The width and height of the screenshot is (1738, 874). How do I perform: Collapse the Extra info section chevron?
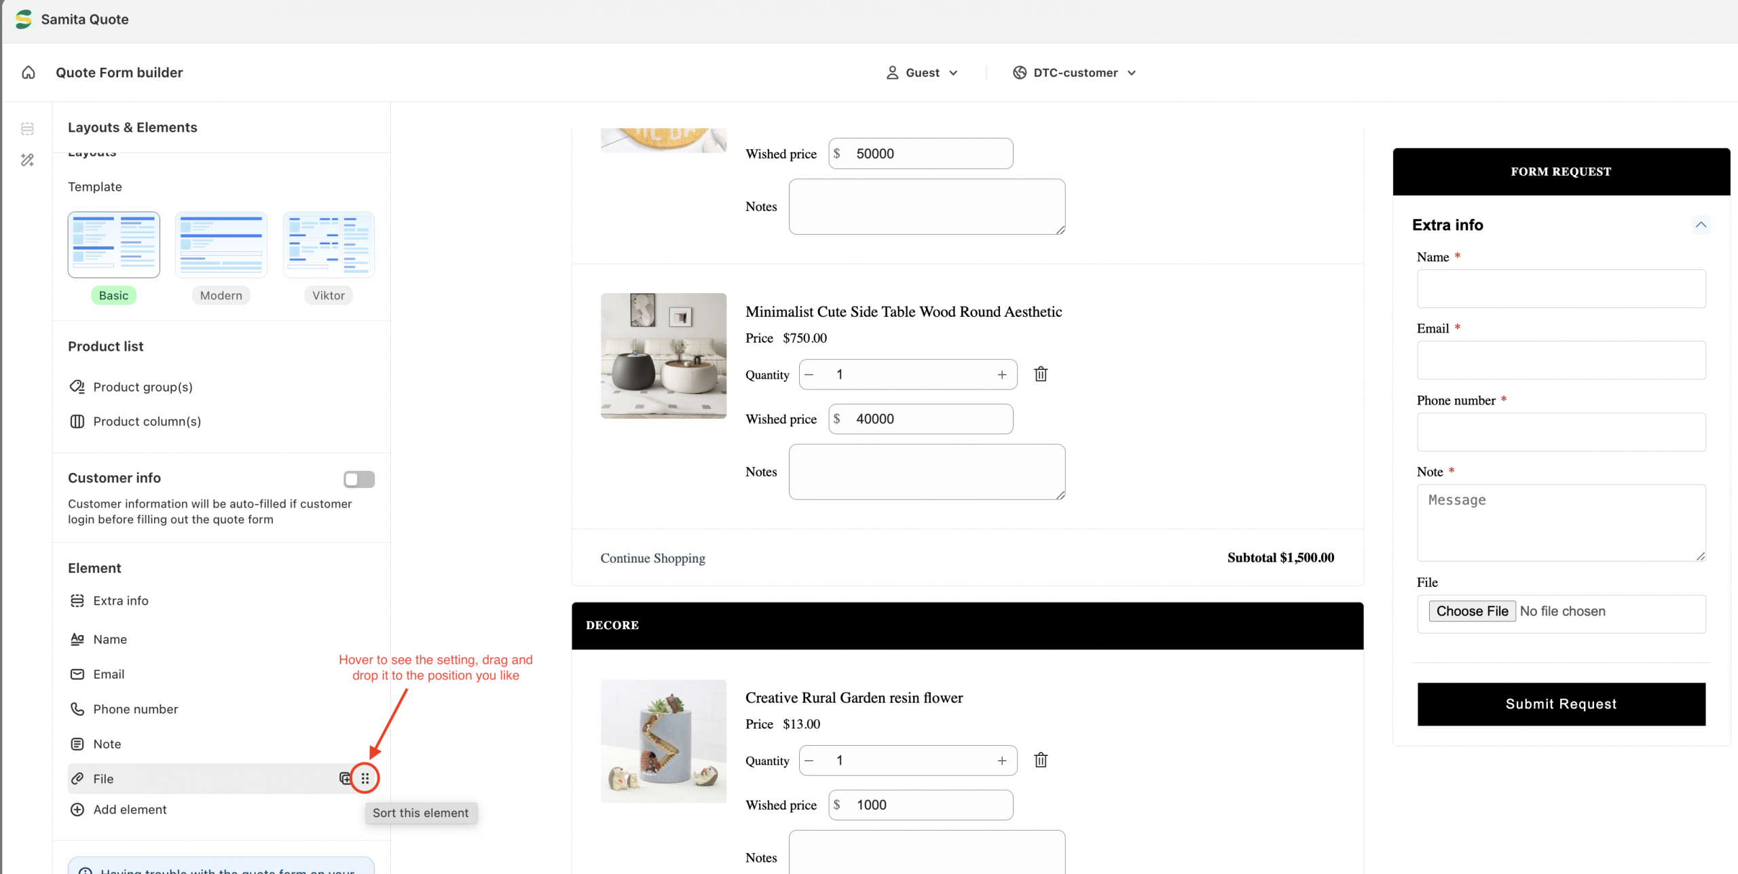point(1701,225)
